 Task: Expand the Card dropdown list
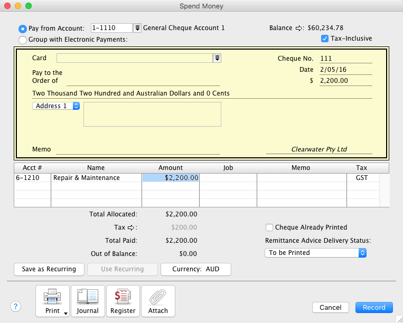(x=217, y=58)
